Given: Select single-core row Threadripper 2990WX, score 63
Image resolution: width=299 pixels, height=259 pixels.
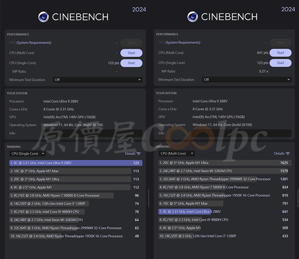Looking at the screenshot, I should (x=76, y=228).
